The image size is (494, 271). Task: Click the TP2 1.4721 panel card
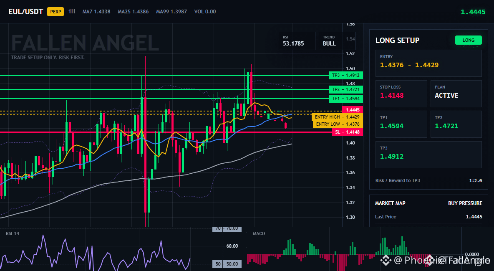(x=456, y=124)
